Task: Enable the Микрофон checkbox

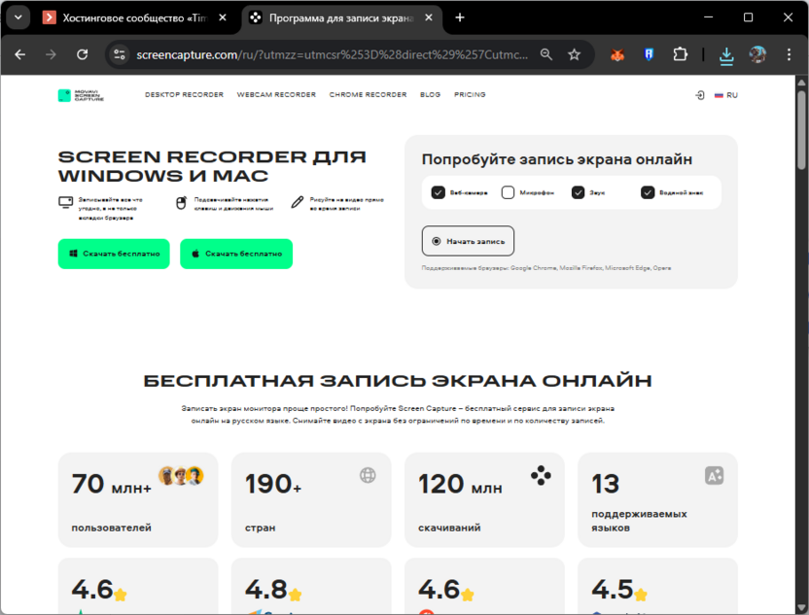Action: [x=508, y=191]
